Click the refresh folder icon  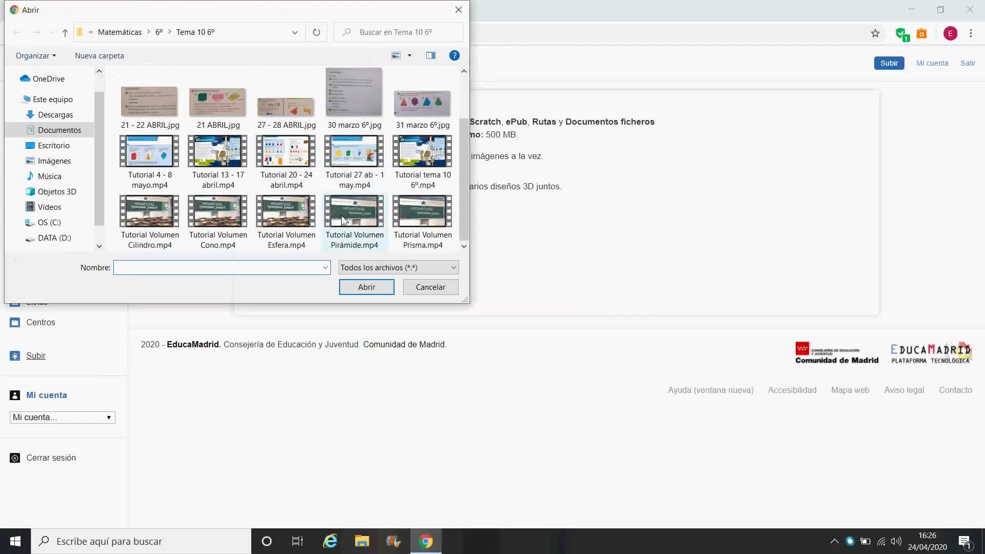317,32
